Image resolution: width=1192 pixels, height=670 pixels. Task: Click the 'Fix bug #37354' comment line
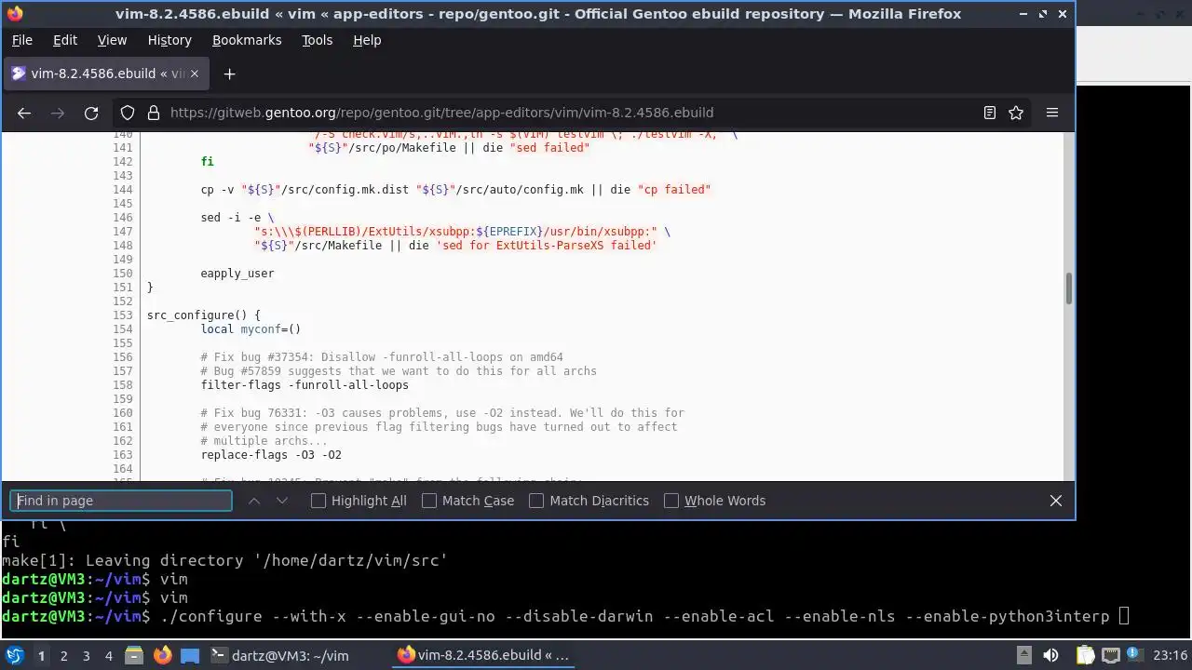[382, 357]
